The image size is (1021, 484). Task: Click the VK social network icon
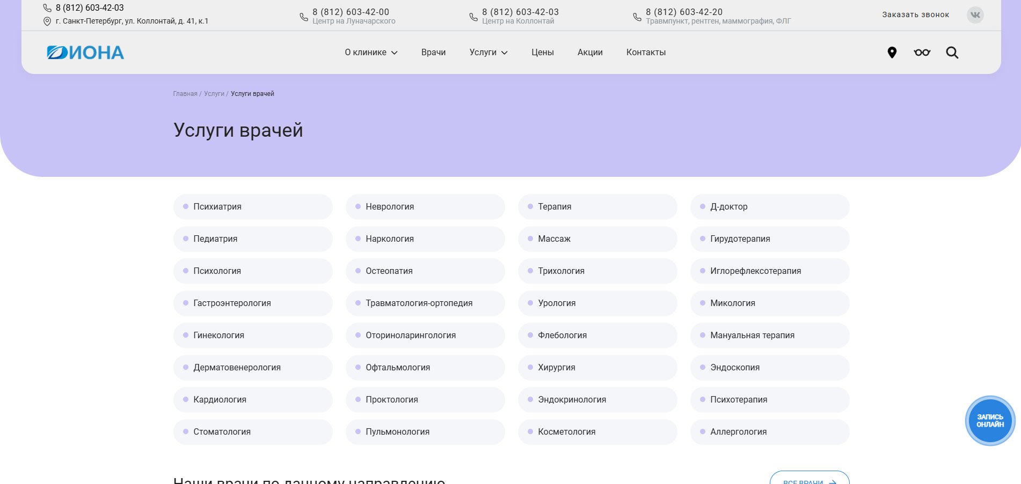[975, 14]
